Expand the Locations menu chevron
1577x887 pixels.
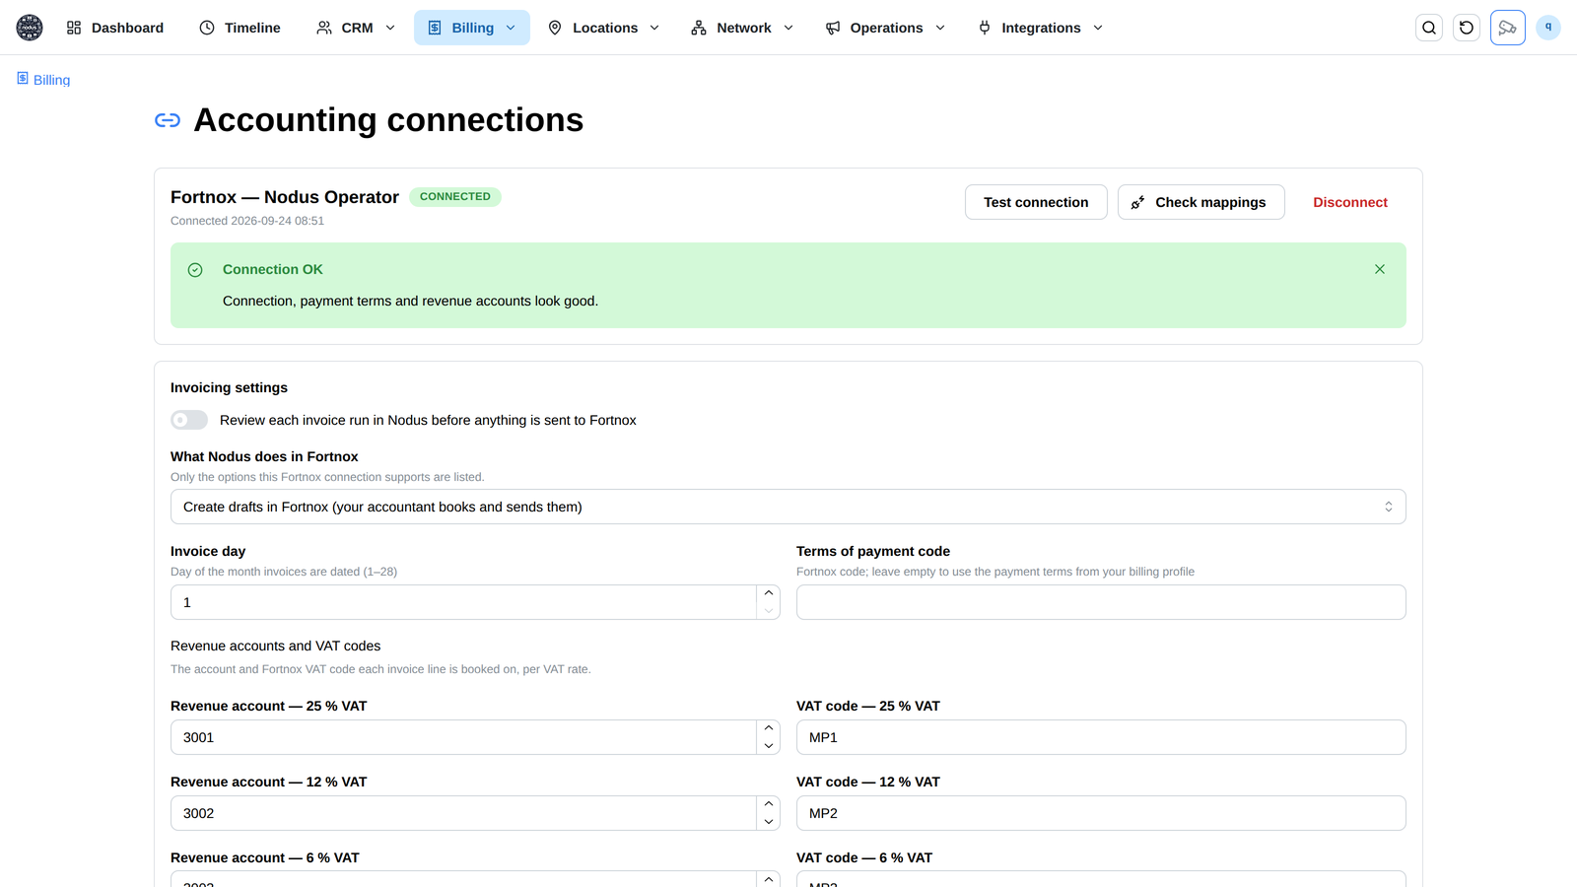click(654, 28)
